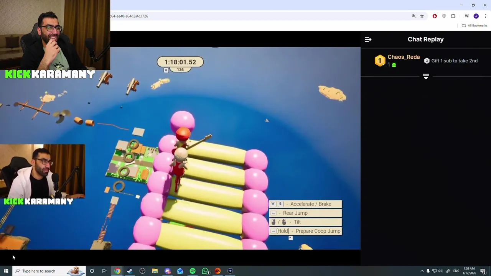Viewport: 491px width, 276px height.
Task: Click the microphone tray icon
Action: tap(428, 271)
